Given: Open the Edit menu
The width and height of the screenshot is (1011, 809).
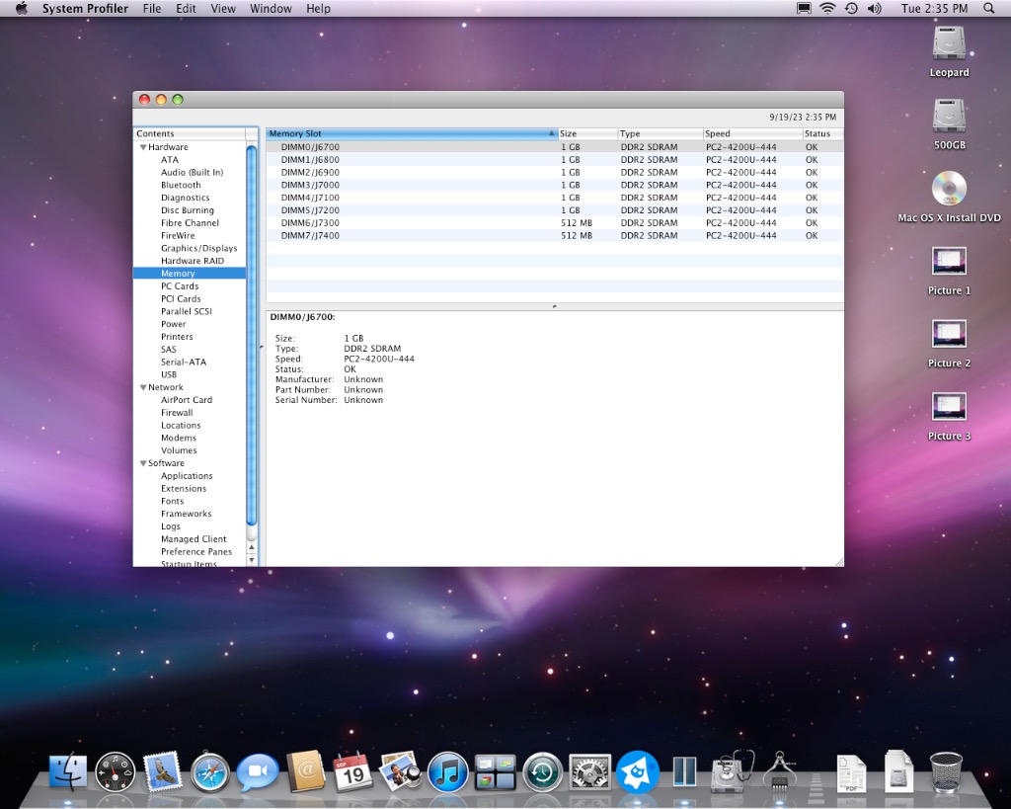Looking at the screenshot, I should tap(186, 8).
